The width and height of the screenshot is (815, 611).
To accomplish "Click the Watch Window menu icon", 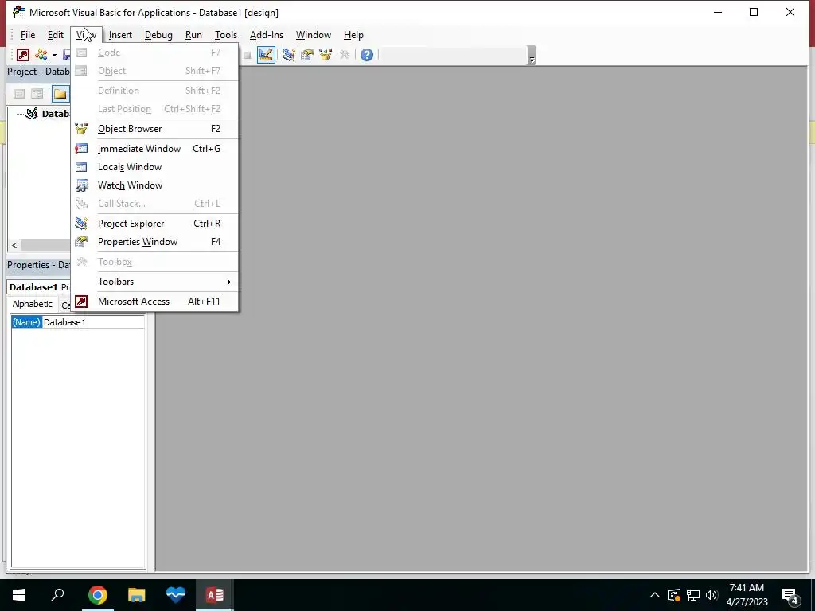I will pos(82,185).
